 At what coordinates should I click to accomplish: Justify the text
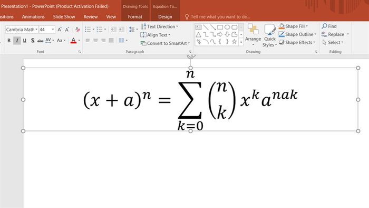pos(111,41)
